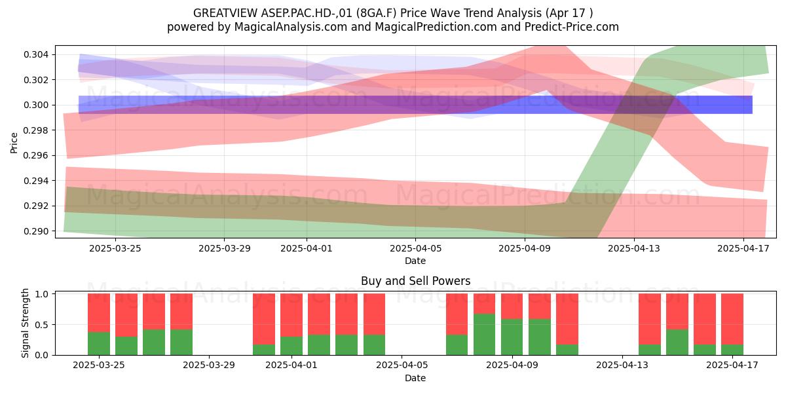Click the green buy segment of the 2025-04-09 bar
The image size is (786, 393).
click(x=512, y=337)
